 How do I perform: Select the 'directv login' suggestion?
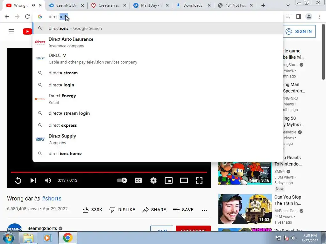(158, 85)
